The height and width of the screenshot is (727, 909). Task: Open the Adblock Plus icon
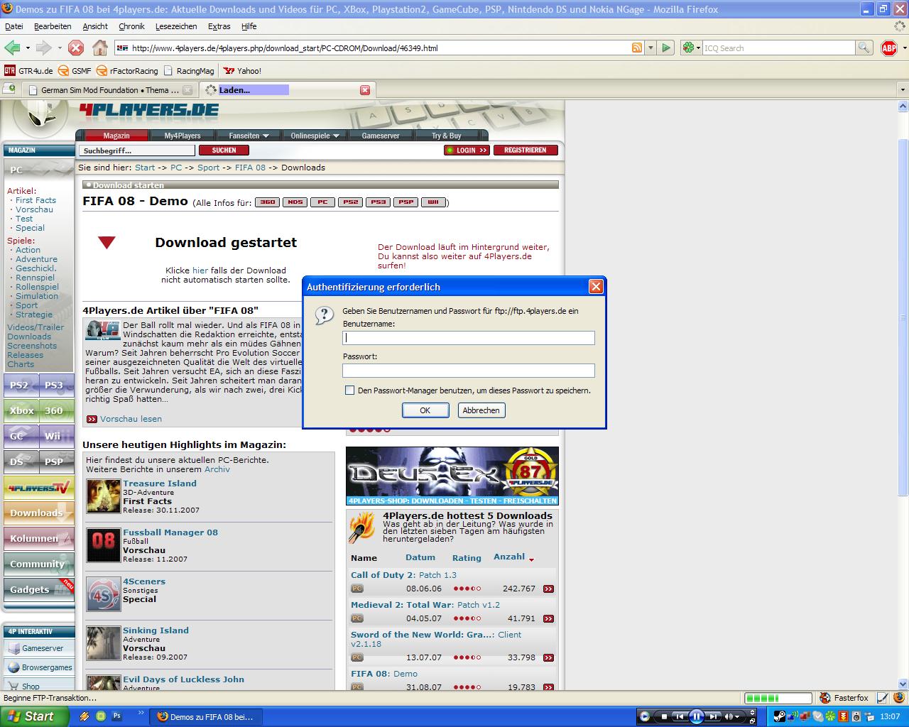(888, 48)
